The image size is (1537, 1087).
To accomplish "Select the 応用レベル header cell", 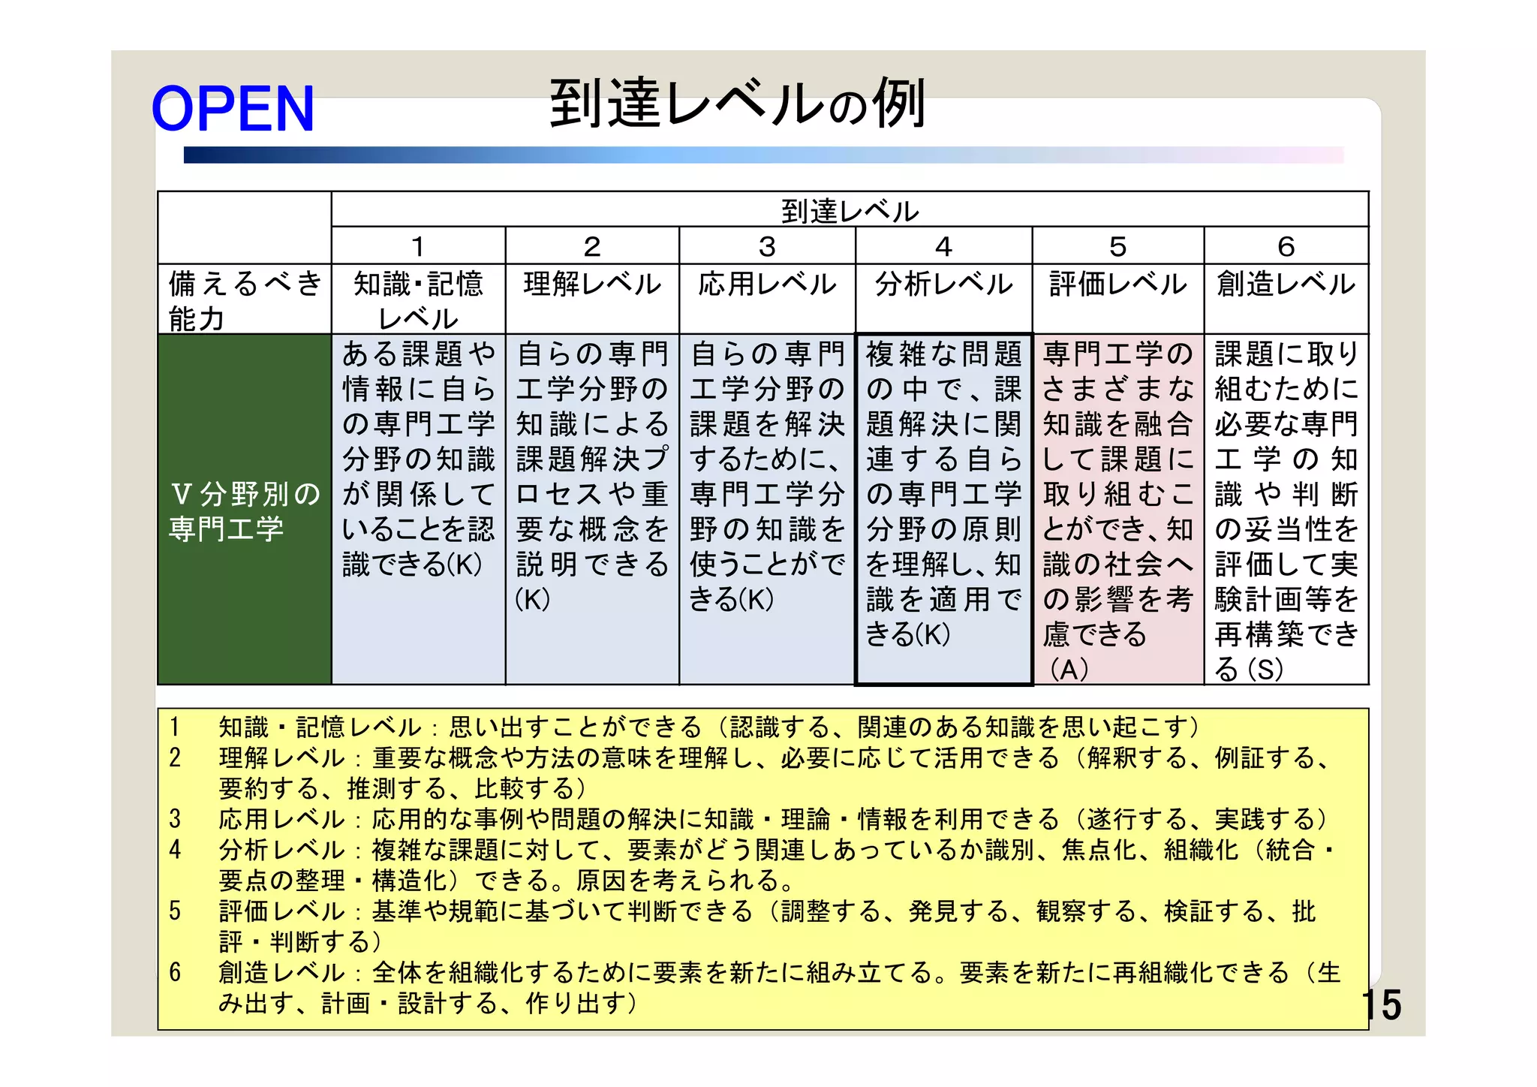I will (x=767, y=300).
